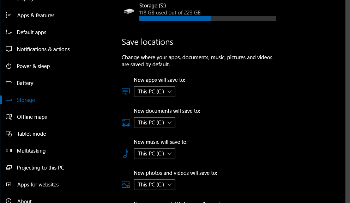Open the photos and videos location dropdown

click(154, 184)
